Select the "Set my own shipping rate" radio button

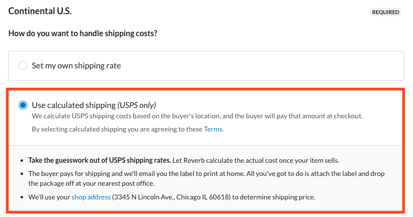point(23,65)
